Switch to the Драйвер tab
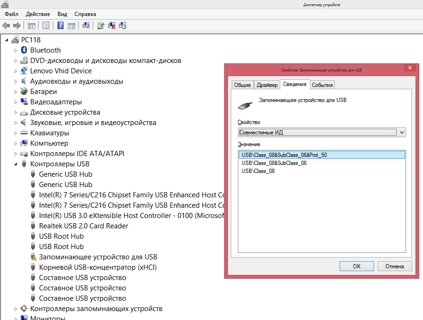 click(267, 85)
